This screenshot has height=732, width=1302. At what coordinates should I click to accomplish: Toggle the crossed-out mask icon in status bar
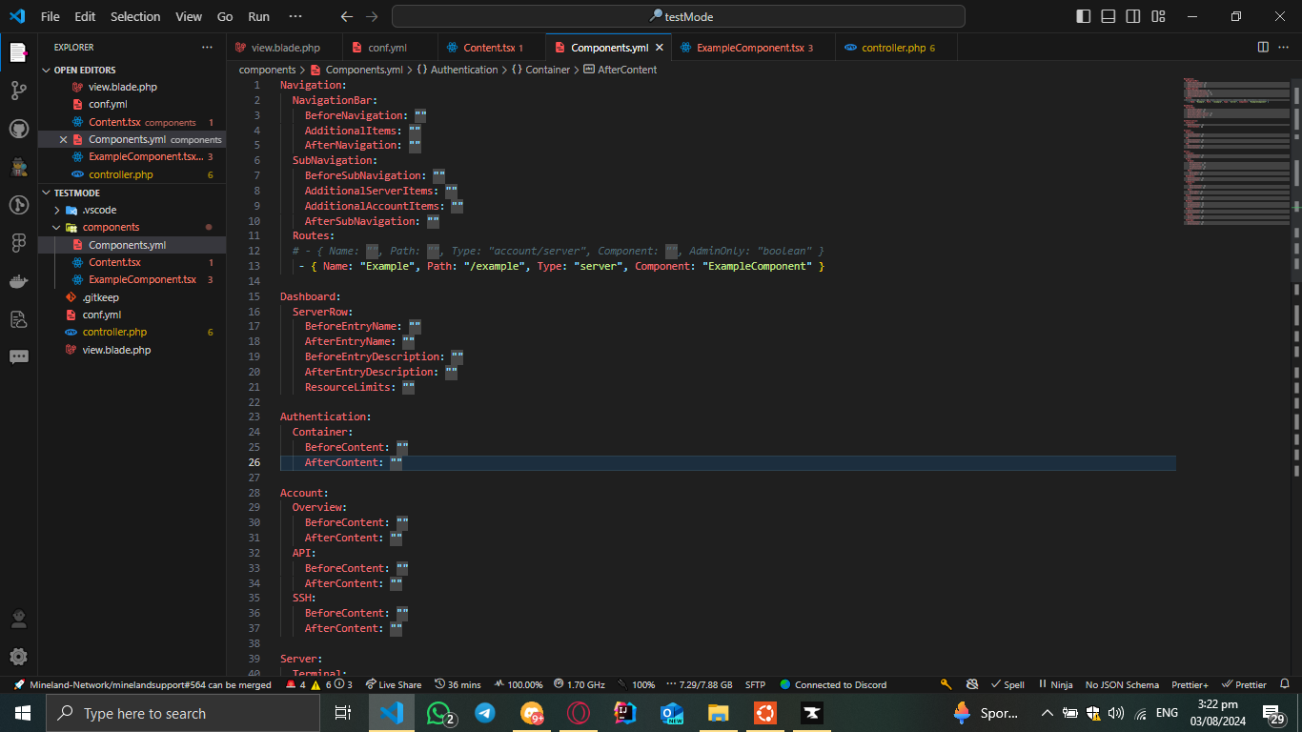pos(972,684)
